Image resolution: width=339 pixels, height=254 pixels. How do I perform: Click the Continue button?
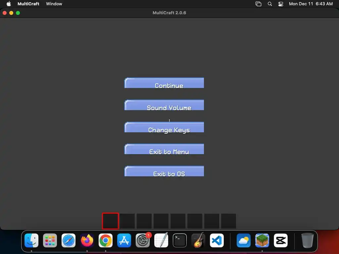coord(164,83)
